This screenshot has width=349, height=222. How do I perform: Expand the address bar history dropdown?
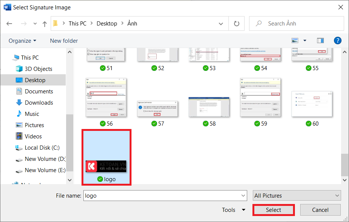click(x=221, y=24)
